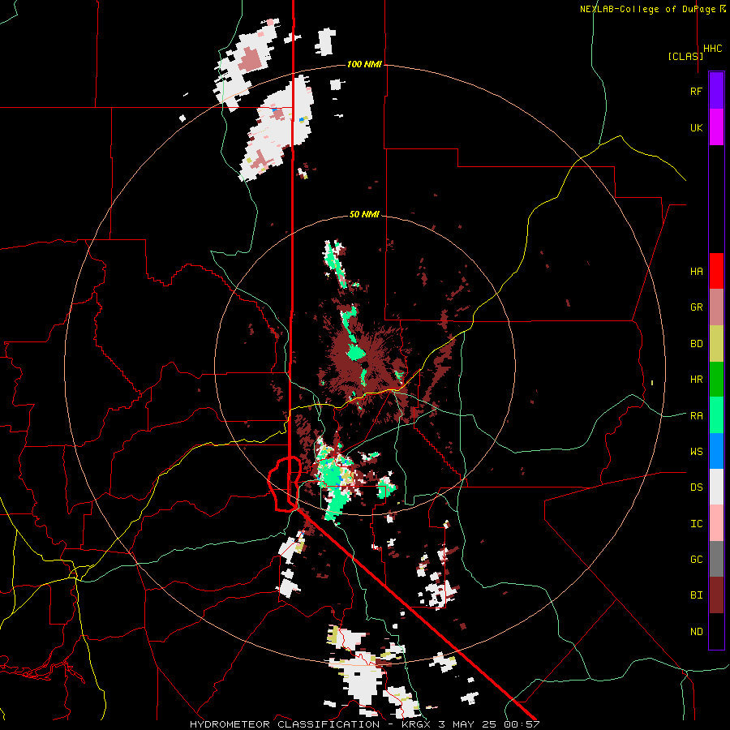Screen dimensions: 730x730
Task: Click the WS blue legend swatch
Action: point(716,451)
